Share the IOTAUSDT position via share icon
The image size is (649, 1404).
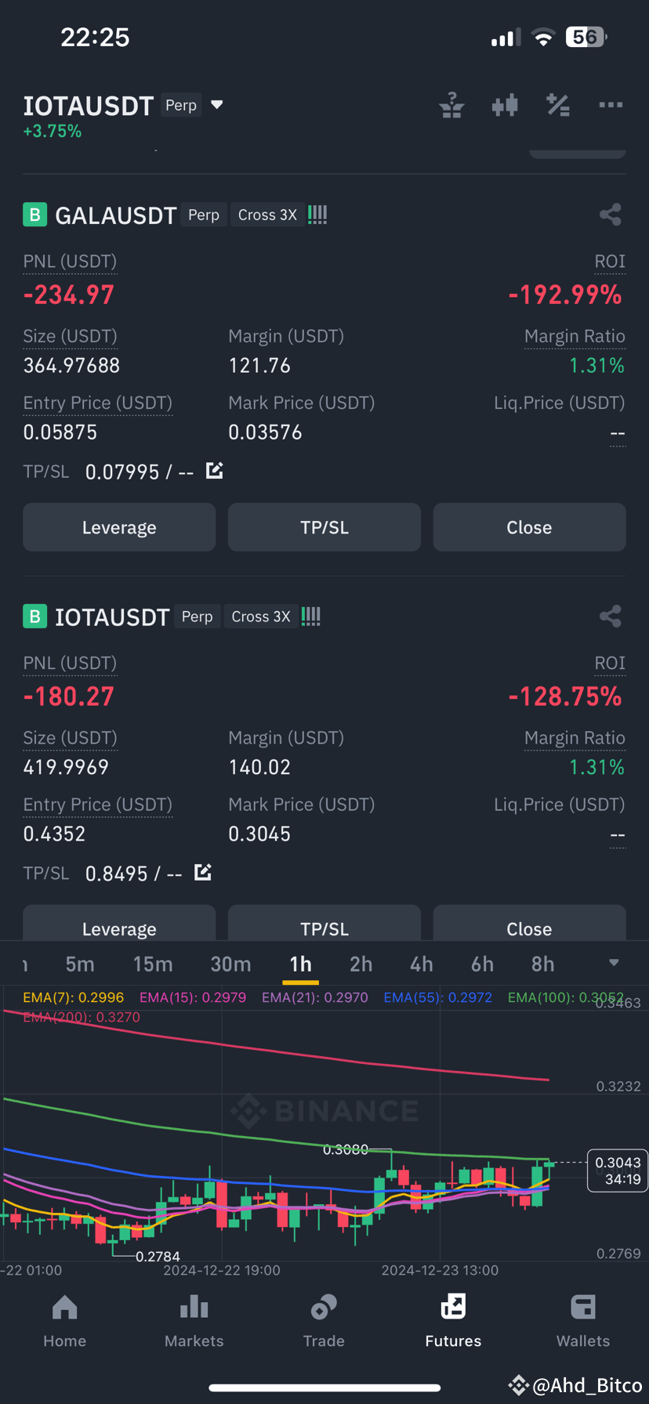coord(611,616)
